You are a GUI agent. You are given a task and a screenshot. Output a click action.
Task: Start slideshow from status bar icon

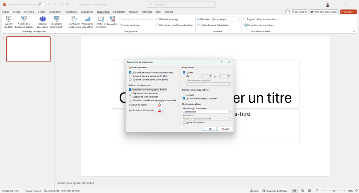[317, 191]
